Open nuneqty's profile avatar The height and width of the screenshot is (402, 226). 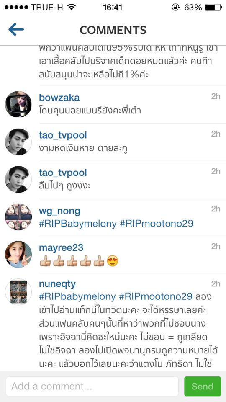pyautogui.click(x=18, y=292)
